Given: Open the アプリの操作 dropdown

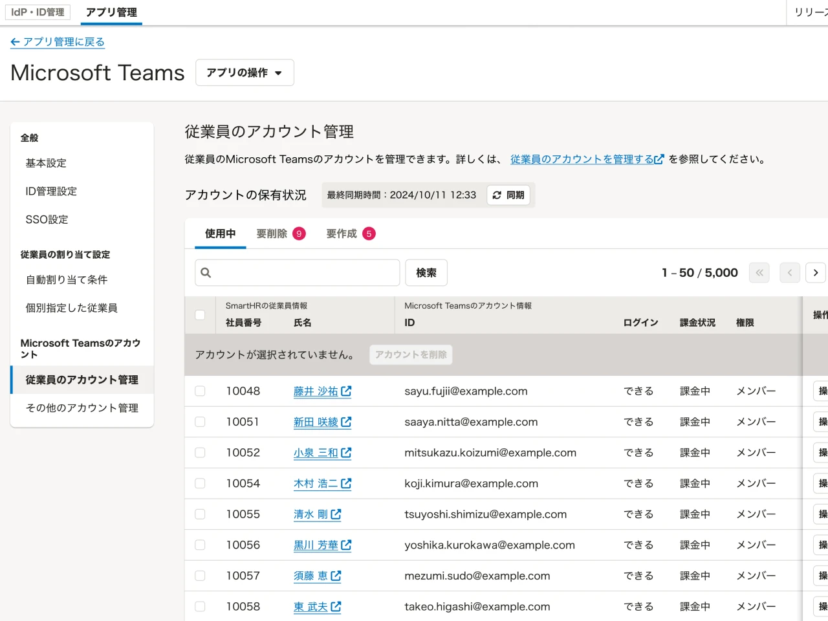Looking at the screenshot, I should (245, 72).
